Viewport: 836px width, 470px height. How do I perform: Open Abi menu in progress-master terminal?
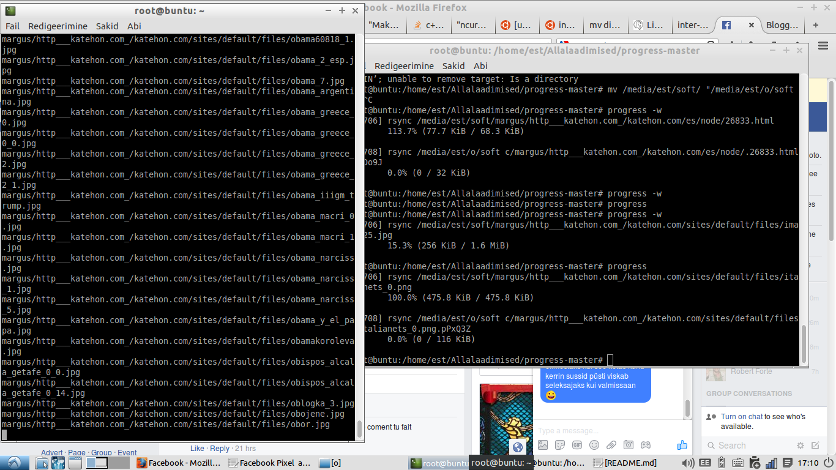(480, 66)
